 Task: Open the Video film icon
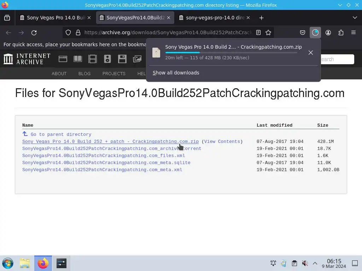point(93,59)
